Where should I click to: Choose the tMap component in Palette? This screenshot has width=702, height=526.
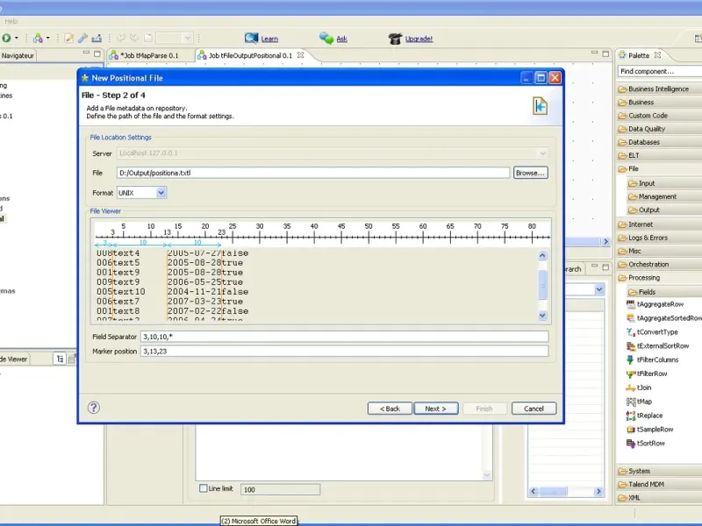coord(644,402)
